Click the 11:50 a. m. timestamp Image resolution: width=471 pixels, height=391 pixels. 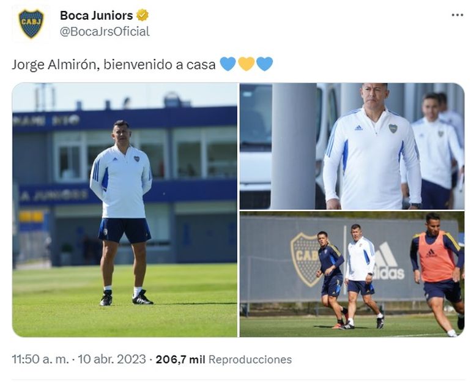pos(40,359)
